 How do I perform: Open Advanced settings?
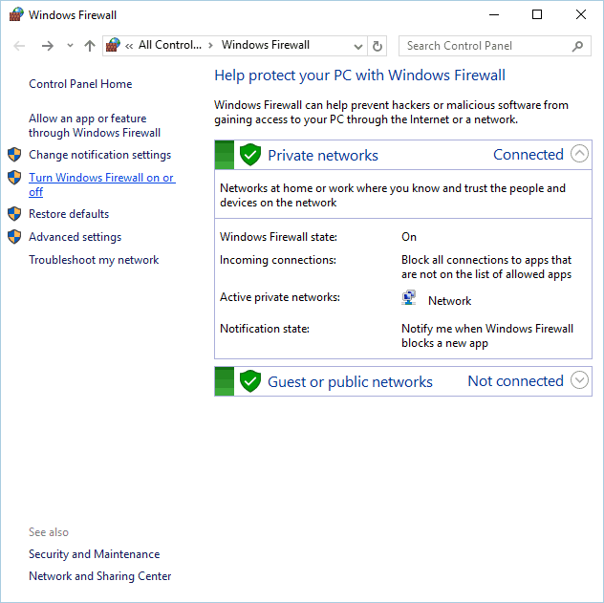75,237
